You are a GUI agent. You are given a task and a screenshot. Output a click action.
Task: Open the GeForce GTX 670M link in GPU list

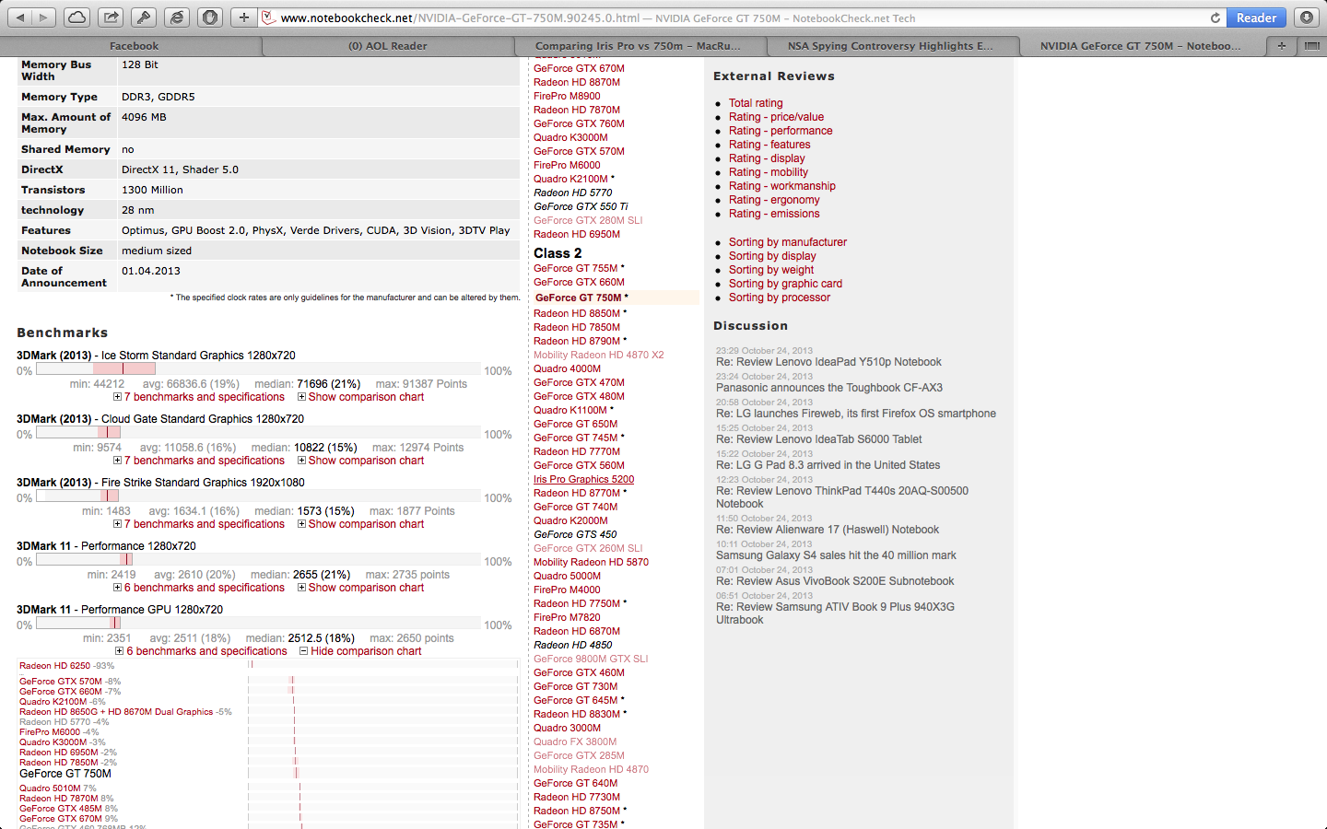(579, 68)
